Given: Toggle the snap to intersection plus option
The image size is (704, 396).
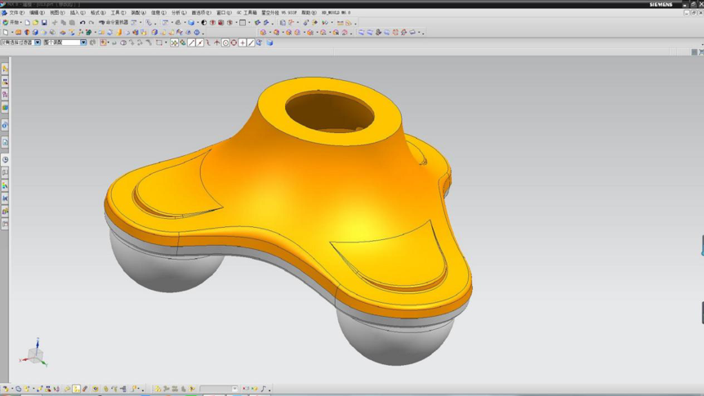Looking at the screenshot, I should [243, 42].
